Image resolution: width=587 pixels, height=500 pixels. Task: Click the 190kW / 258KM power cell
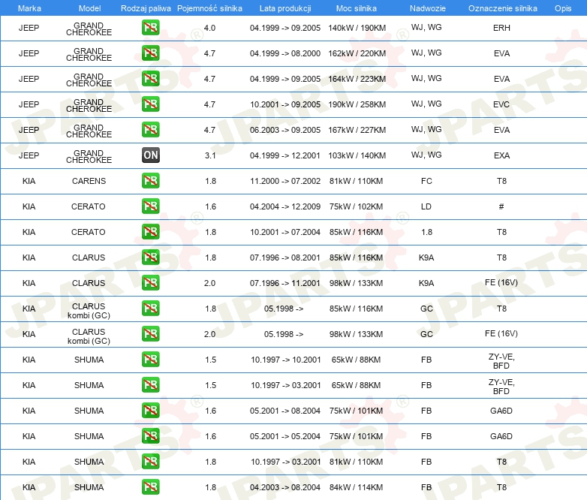click(357, 104)
